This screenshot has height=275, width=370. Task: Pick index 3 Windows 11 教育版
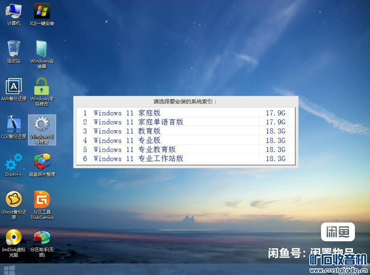pos(185,131)
